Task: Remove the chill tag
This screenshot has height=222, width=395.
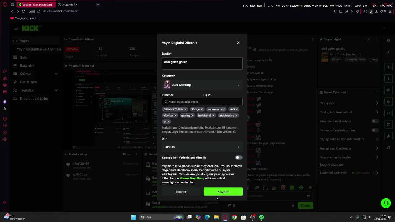Action: (237, 109)
